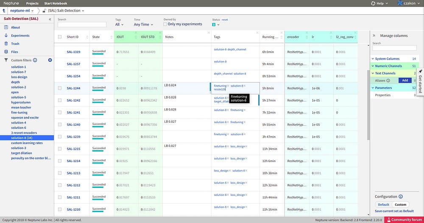Switch configuration to Default

383,204
